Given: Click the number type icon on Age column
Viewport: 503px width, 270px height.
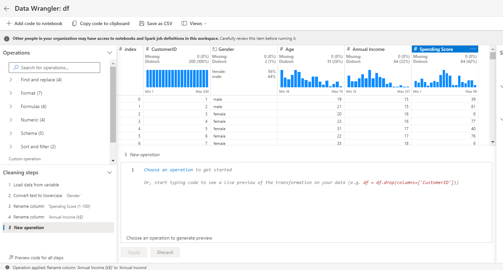Looking at the screenshot, I should tap(281, 49).
